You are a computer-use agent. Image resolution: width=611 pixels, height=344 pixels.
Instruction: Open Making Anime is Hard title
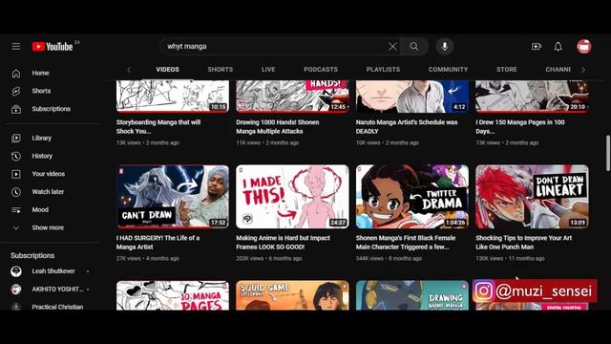pos(283,242)
